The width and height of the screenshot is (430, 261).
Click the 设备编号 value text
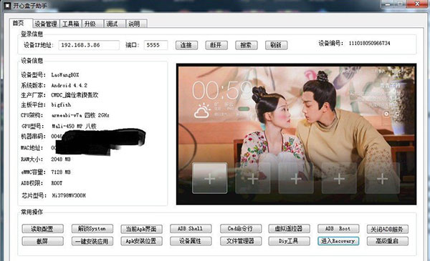coord(369,43)
